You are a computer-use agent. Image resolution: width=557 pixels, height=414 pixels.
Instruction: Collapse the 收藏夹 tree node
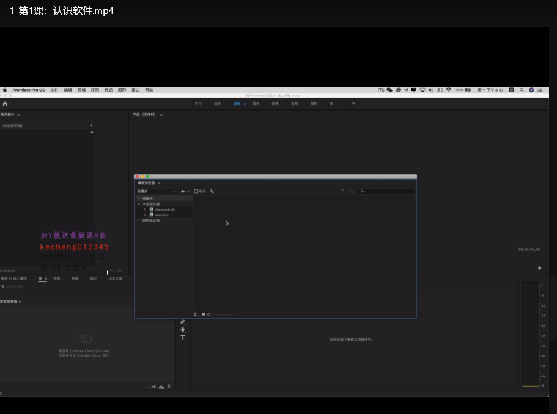[139, 198]
